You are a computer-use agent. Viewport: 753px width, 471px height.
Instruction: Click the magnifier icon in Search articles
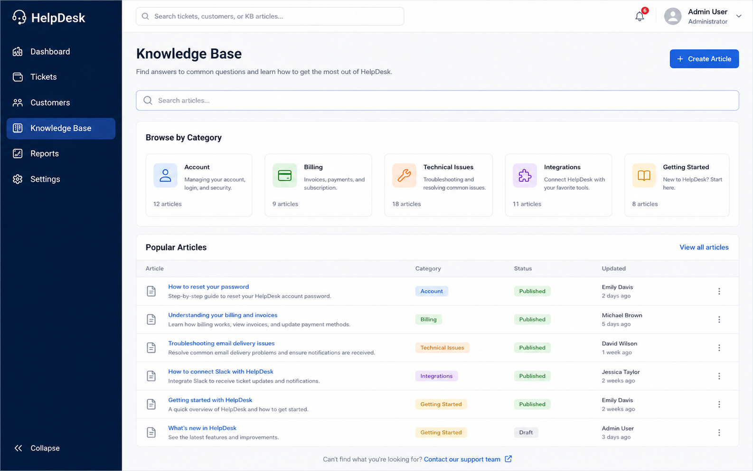[148, 100]
